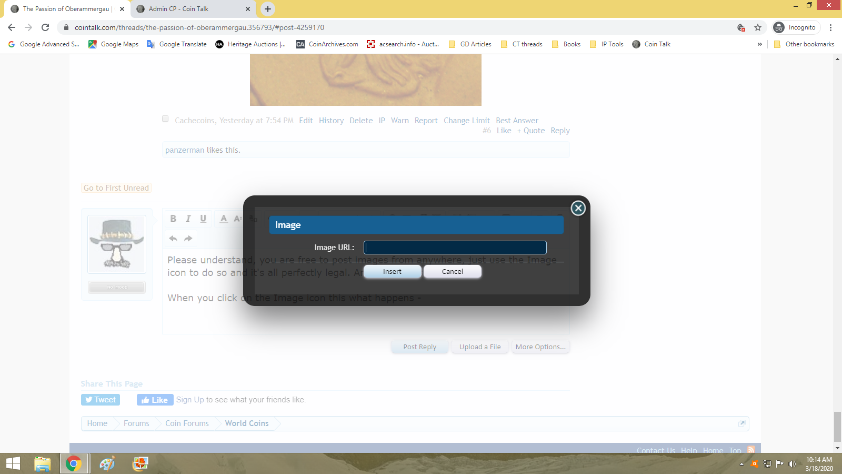
Task: Expand Other bookmarks folder
Action: [804, 44]
